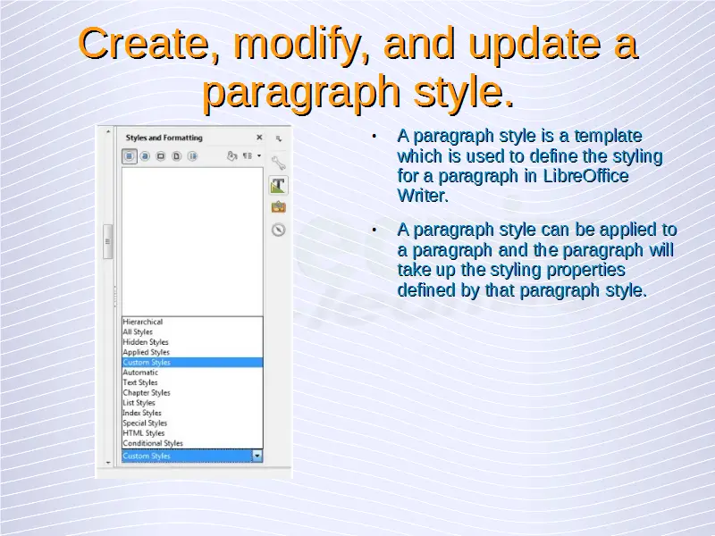Switch to Character Styles icon
This screenshot has width=715, height=536.
pyautogui.click(x=146, y=156)
